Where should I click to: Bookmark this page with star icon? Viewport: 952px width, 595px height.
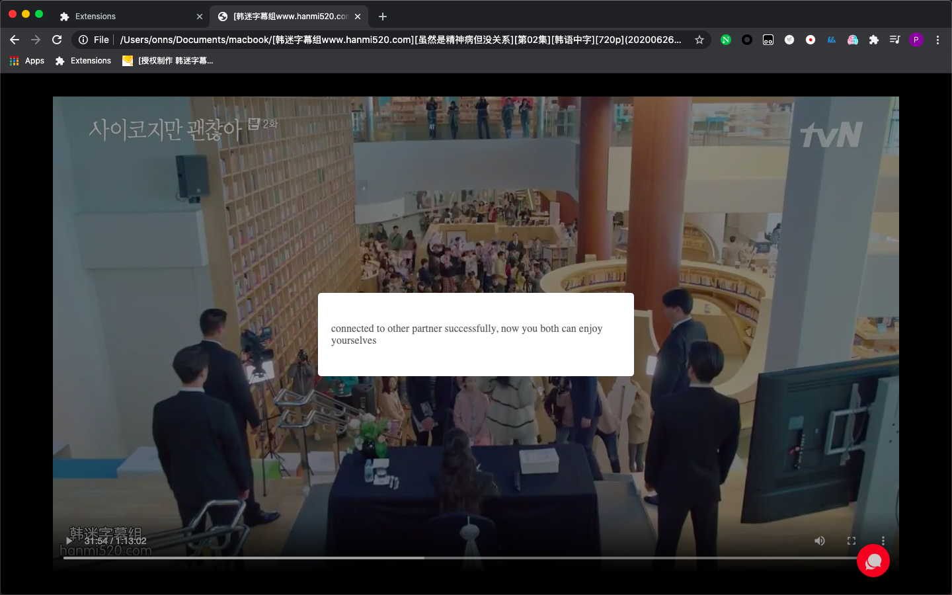(x=699, y=40)
